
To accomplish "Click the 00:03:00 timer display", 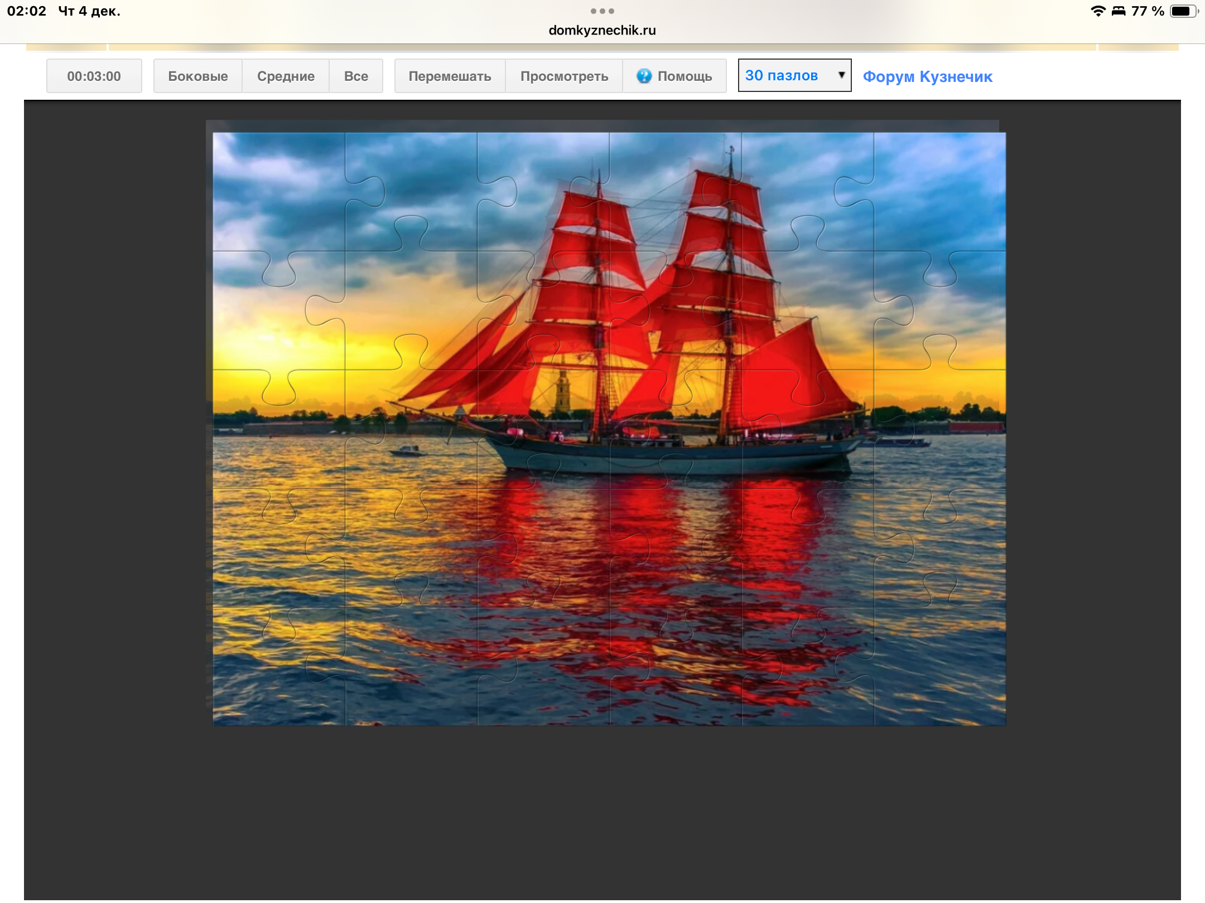I will tap(94, 76).
